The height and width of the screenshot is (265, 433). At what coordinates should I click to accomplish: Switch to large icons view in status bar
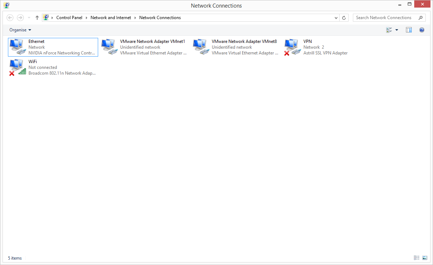point(424,258)
